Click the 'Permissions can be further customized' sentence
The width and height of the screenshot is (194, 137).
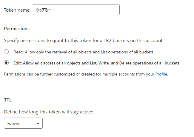pyautogui.click(x=86, y=74)
